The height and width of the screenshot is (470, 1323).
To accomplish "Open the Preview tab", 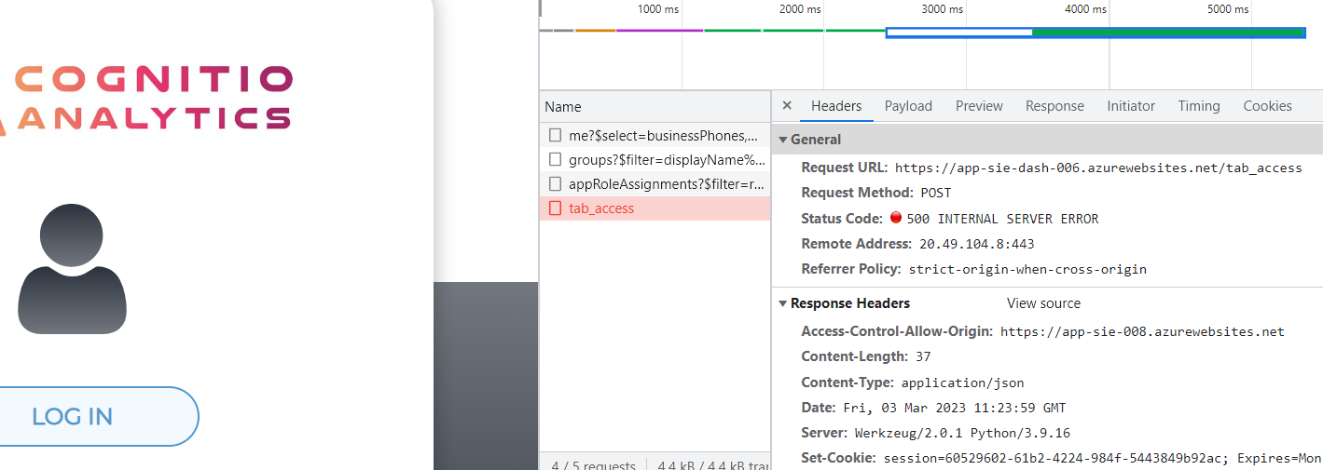I will point(979,106).
